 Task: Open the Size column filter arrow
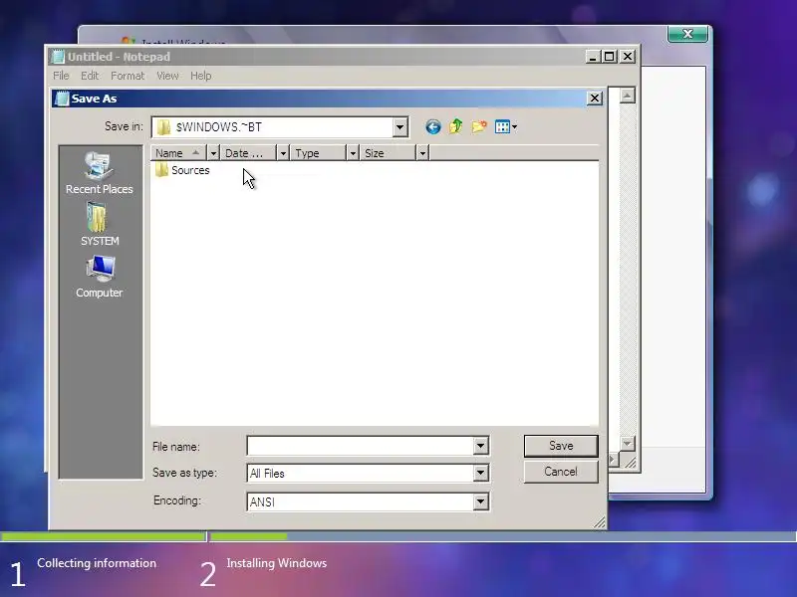(422, 153)
